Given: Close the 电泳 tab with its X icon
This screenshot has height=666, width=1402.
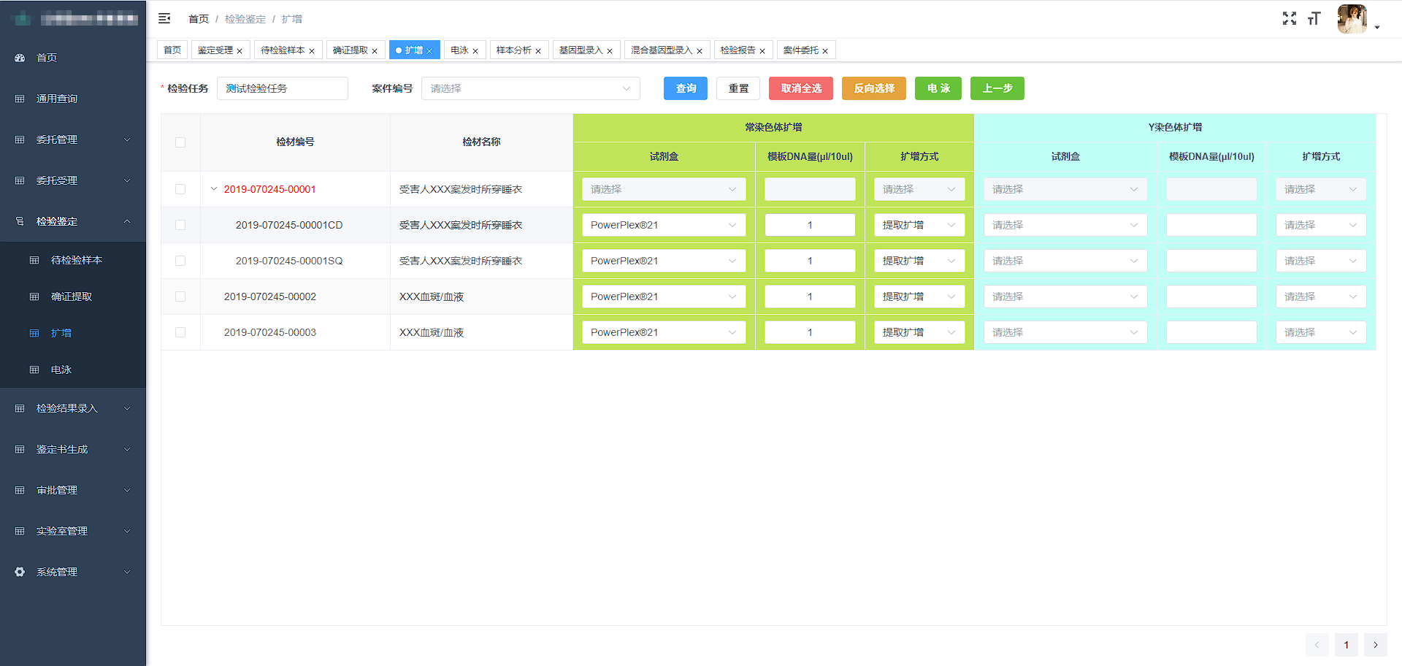Looking at the screenshot, I should [x=475, y=51].
